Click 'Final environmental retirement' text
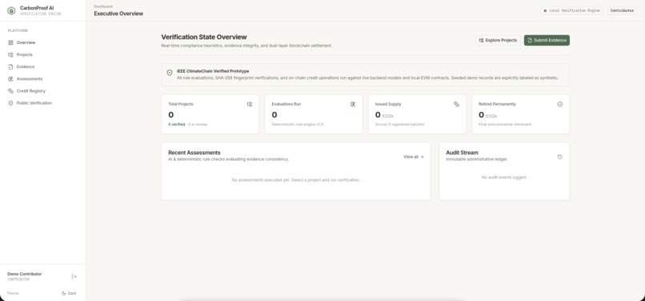Image resolution: width=645 pixels, height=301 pixels. 505,124
